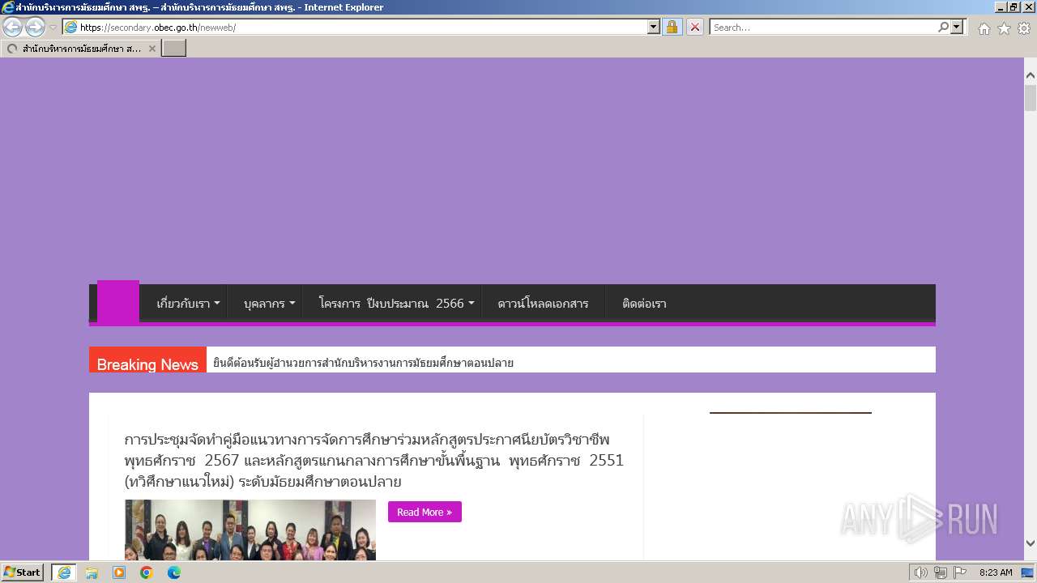This screenshot has height=583, width=1037.
Task: Click the scrollbar down arrow
Action: (1031, 543)
